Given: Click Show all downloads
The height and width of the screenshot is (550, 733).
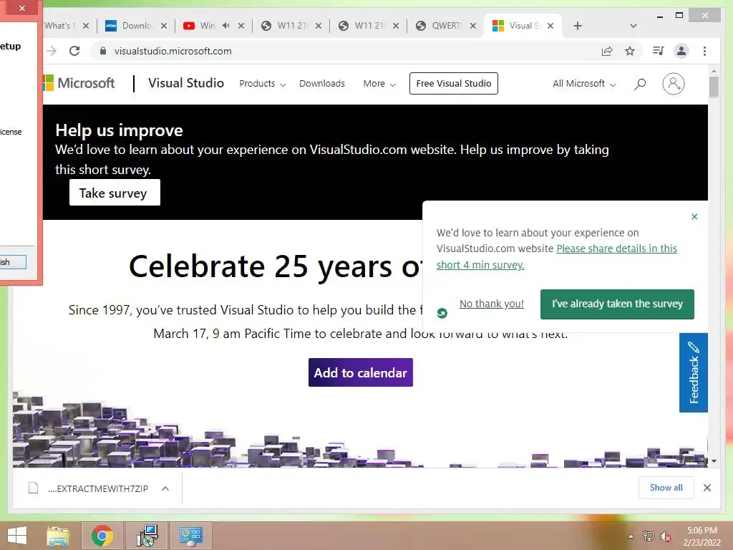Looking at the screenshot, I should click(x=666, y=487).
